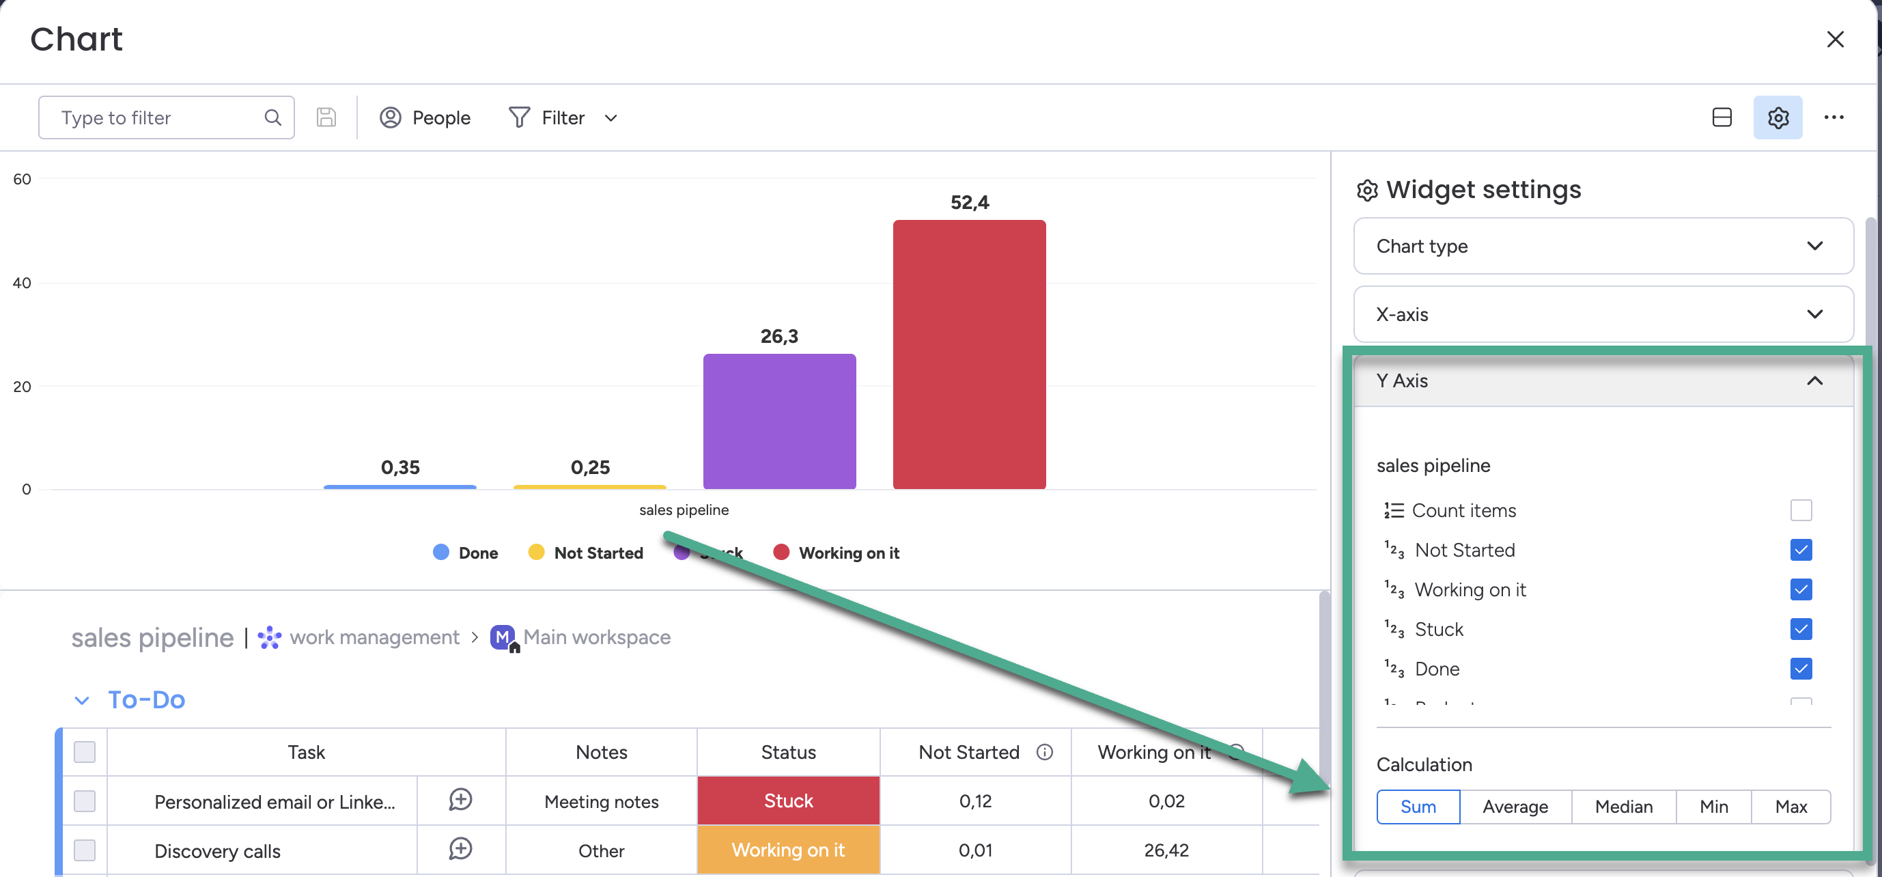The height and width of the screenshot is (877, 1882).
Task: Expand the X-axis settings section
Action: (x=1603, y=314)
